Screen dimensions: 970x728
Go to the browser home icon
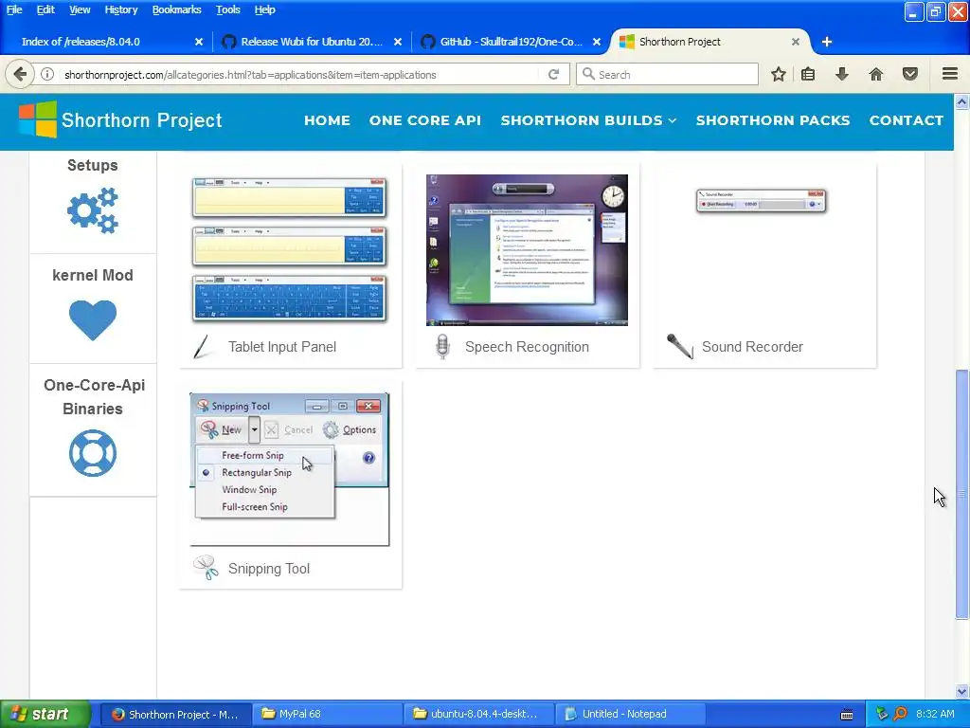[x=876, y=74]
